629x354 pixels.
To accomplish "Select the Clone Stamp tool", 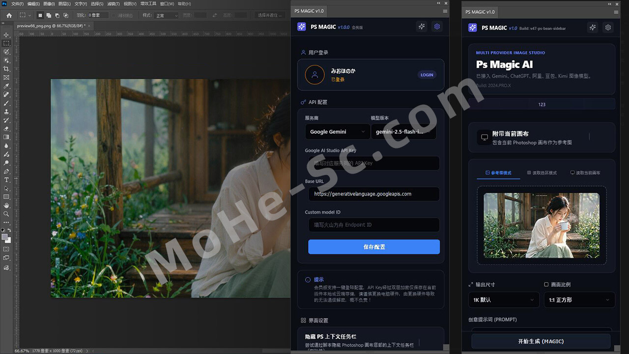I will [6, 112].
